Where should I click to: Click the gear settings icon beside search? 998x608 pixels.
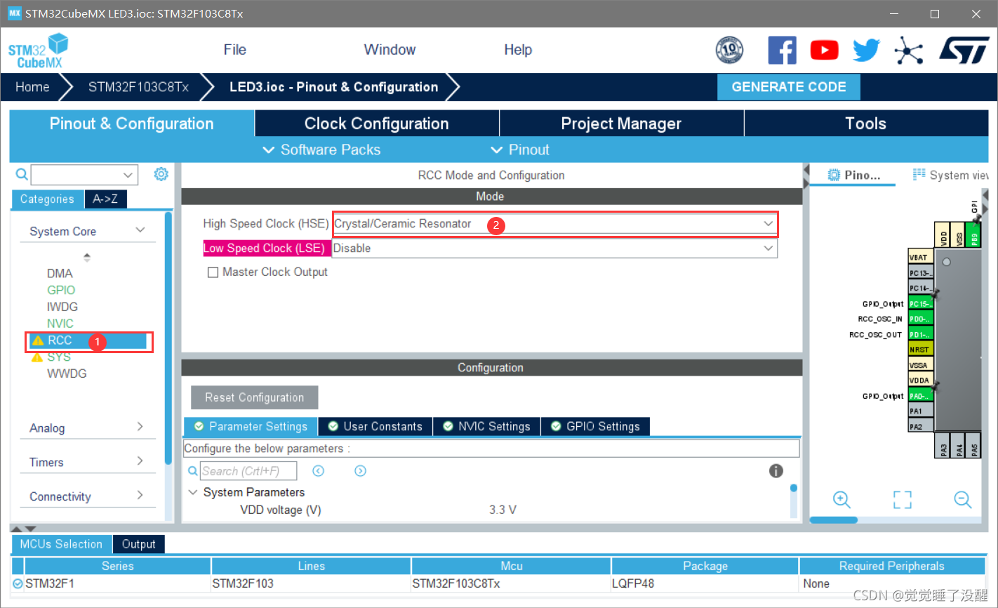click(161, 174)
